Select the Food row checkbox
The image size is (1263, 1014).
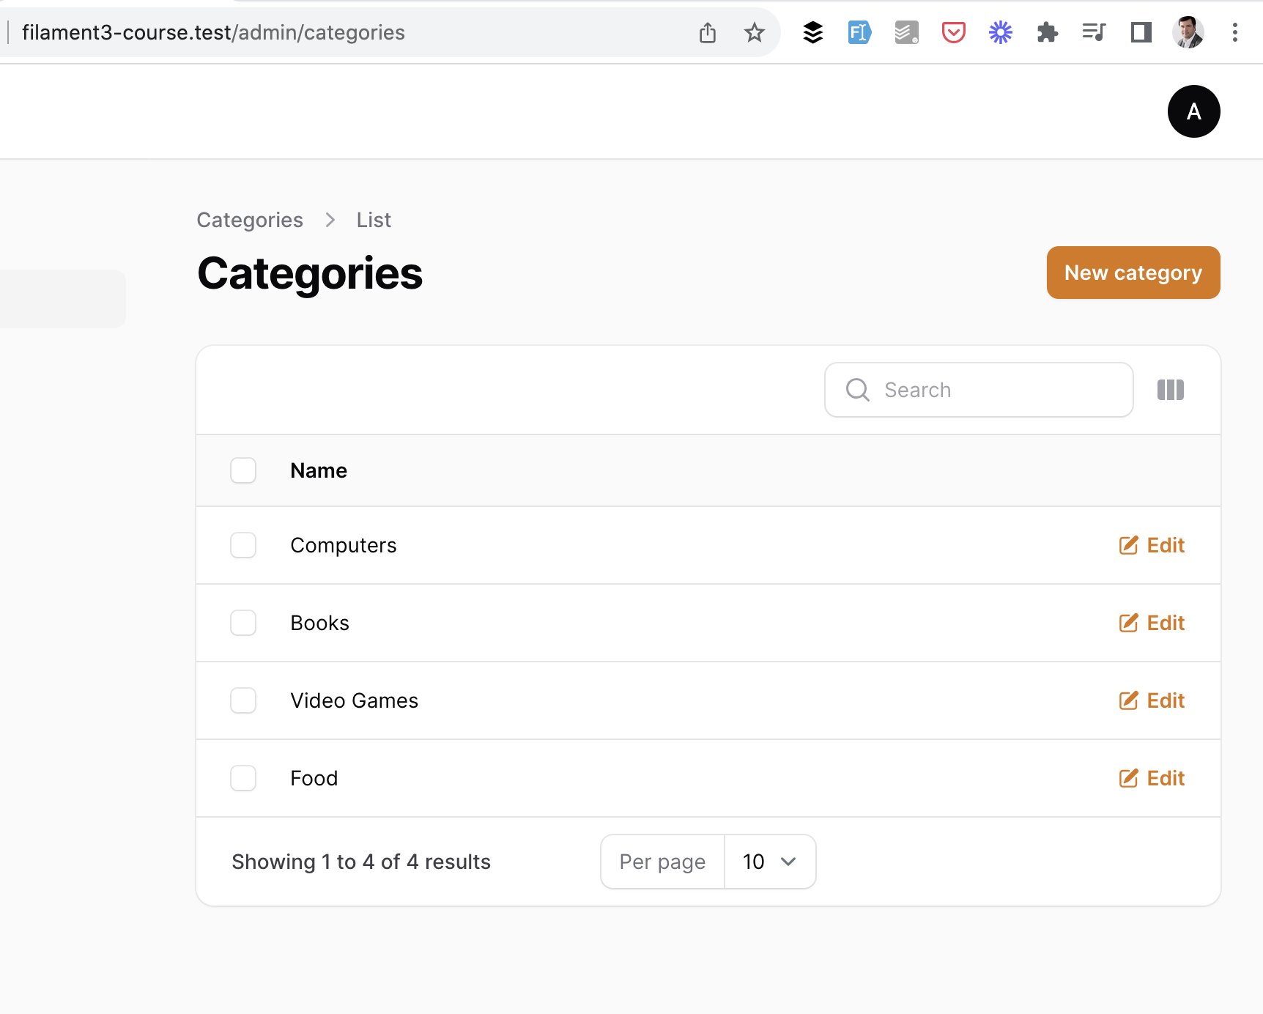(x=243, y=778)
